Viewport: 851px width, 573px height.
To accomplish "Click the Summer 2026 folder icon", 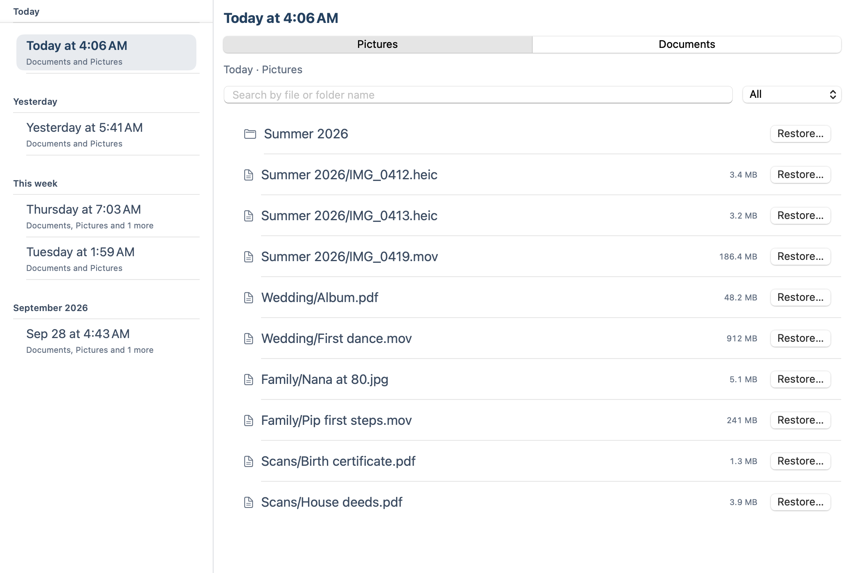I will pos(250,134).
